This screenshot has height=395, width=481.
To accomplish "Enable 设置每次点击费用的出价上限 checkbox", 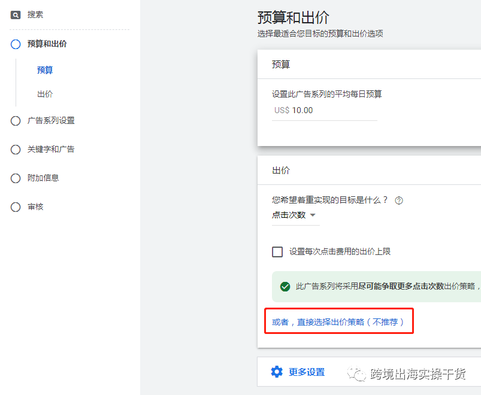I will (x=277, y=251).
